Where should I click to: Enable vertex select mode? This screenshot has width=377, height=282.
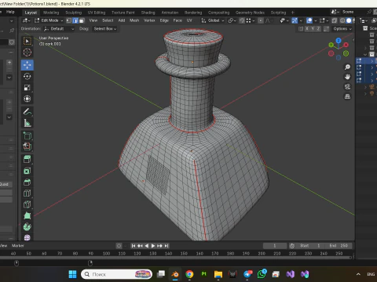click(x=69, y=20)
